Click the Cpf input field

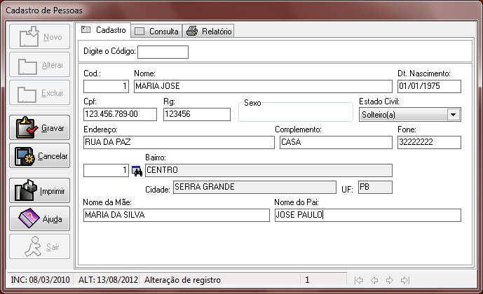coord(121,114)
